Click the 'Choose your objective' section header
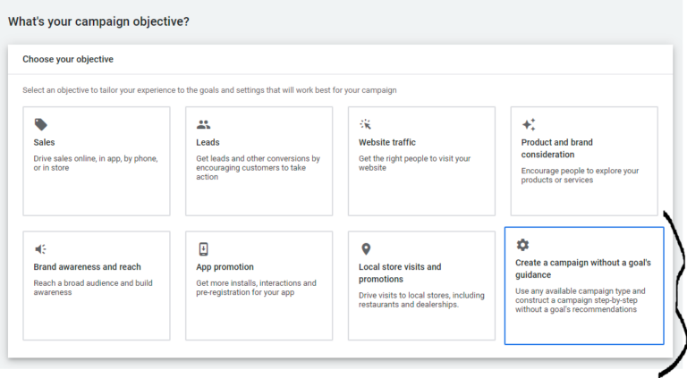687x378 pixels. point(68,59)
